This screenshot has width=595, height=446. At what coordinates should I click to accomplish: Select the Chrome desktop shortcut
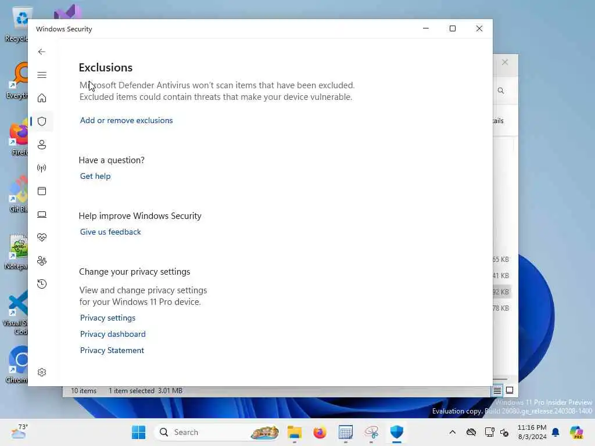(17, 364)
